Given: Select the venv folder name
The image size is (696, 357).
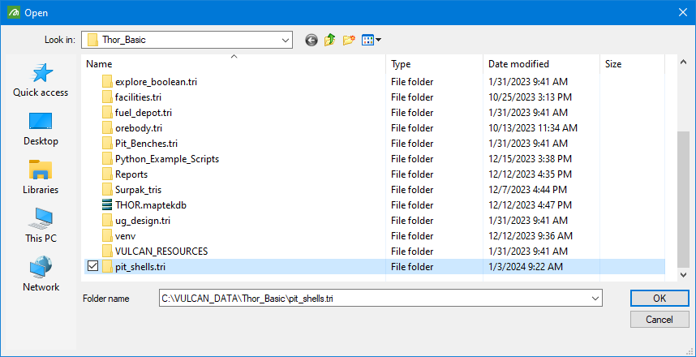Looking at the screenshot, I should coord(125,236).
